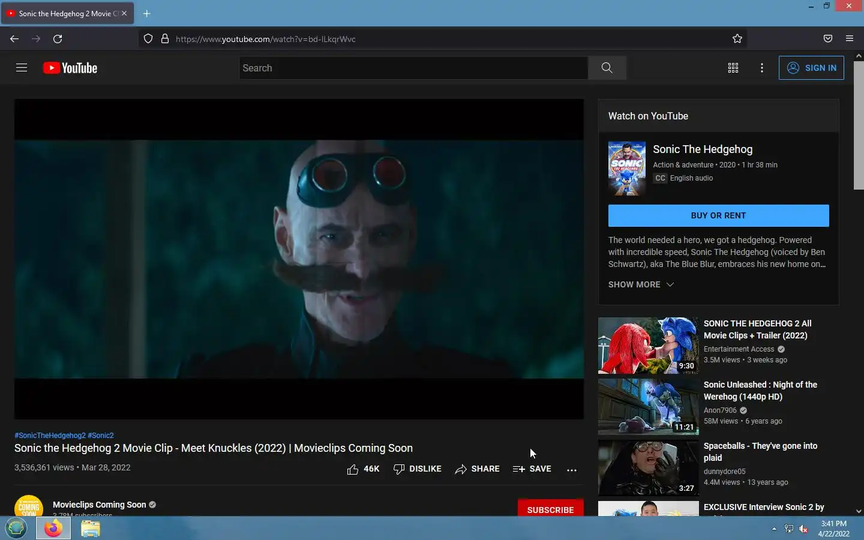Click the scrollbar down arrow
This screenshot has height=540, width=864.
tap(859, 511)
